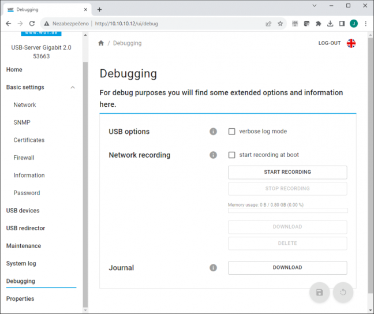This screenshot has height=314, width=374.
Task: Click the UK flag language icon
Action: (x=351, y=43)
